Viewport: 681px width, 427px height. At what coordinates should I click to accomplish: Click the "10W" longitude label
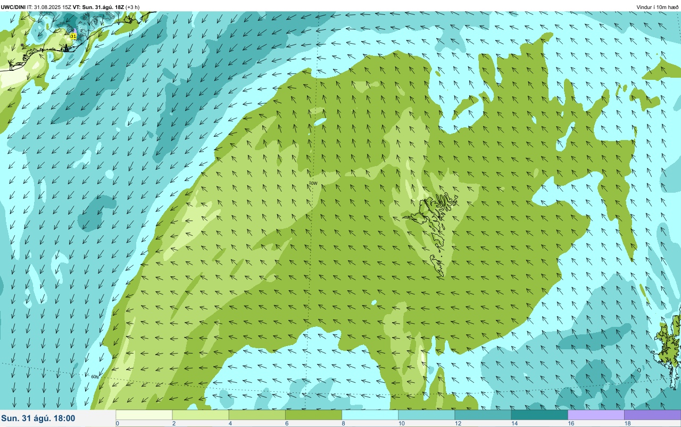pos(313,183)
